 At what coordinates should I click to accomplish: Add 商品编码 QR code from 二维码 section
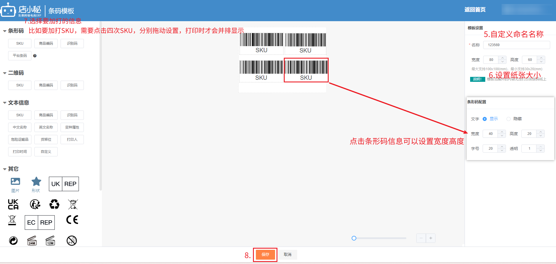click(46, 85)
